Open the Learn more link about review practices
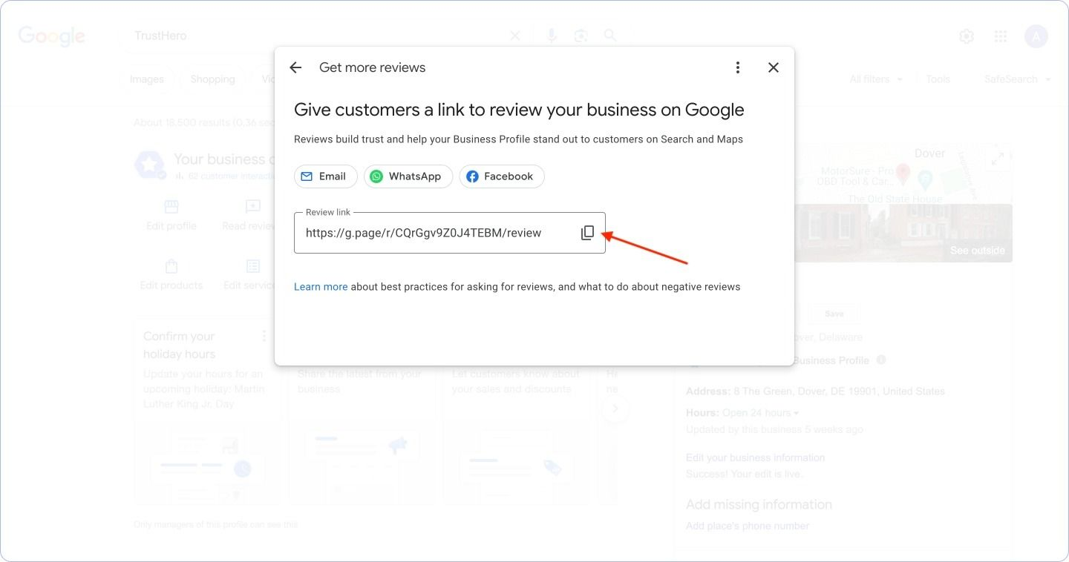 [x=321, y=287]
